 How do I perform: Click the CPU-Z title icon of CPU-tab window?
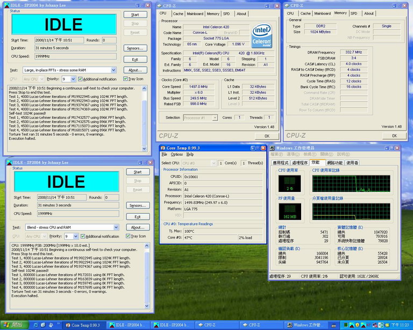pyautogui.click(x=159, y=5)
